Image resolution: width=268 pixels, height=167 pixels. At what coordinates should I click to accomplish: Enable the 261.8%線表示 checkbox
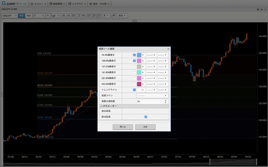click(134, 78)
